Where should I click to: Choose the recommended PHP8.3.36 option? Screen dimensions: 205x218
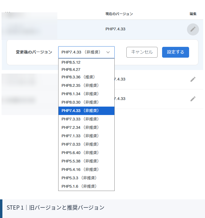point(86,77)
